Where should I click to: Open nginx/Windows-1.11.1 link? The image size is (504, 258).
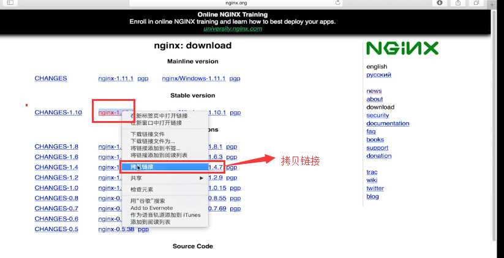point(194,79)
